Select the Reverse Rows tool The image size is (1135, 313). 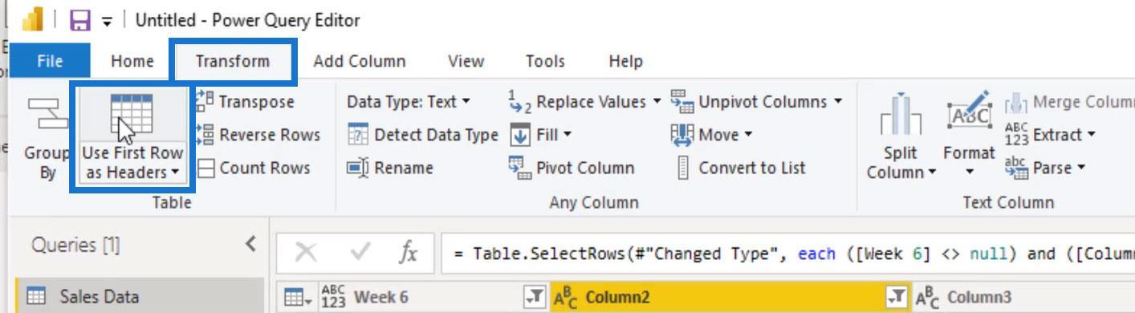258,135
